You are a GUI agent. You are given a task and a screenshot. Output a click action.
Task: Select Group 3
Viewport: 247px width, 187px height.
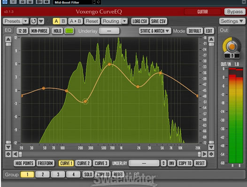pos(58,174)
